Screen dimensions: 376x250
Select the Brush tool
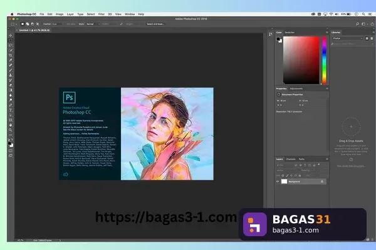(x=10, y=70)
